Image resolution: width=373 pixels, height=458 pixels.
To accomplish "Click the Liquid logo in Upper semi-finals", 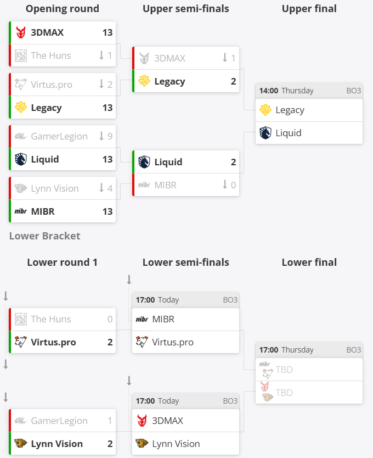I will point(144,162).
